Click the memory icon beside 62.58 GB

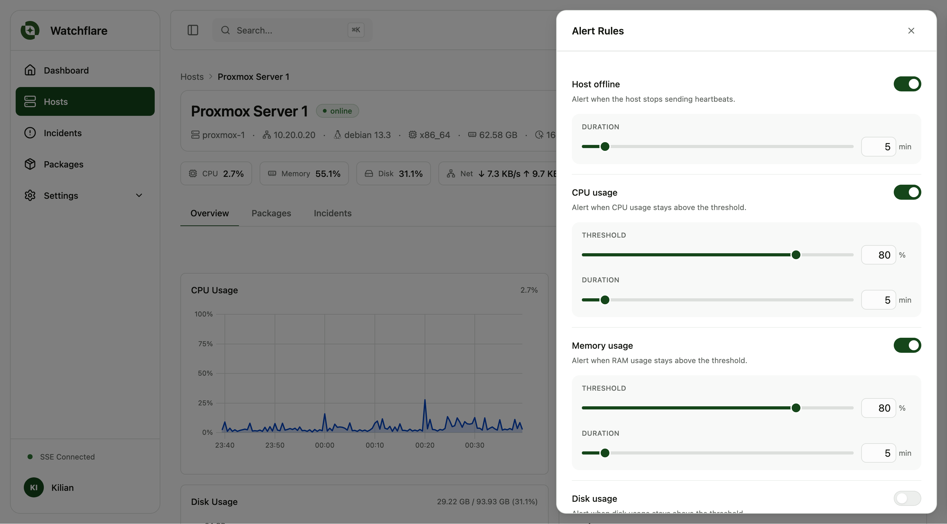point(472,135)
